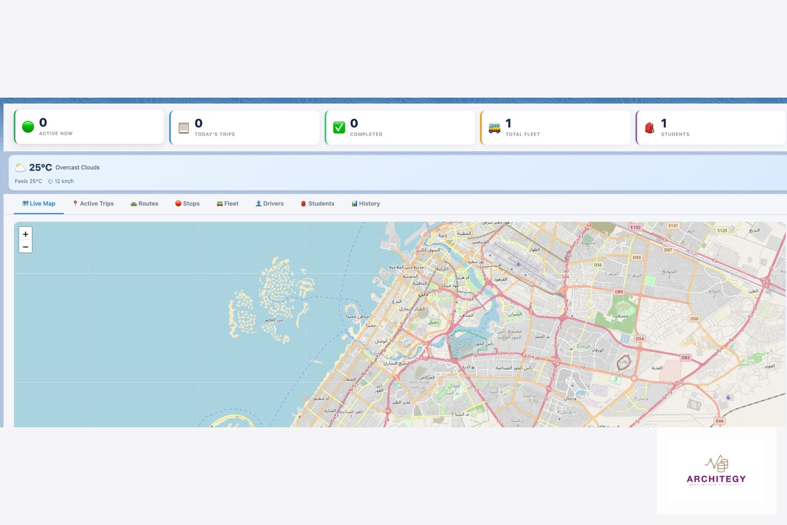Zoom in on the map
This screenshot has width=787, height=525.
(x=26, y=234)
